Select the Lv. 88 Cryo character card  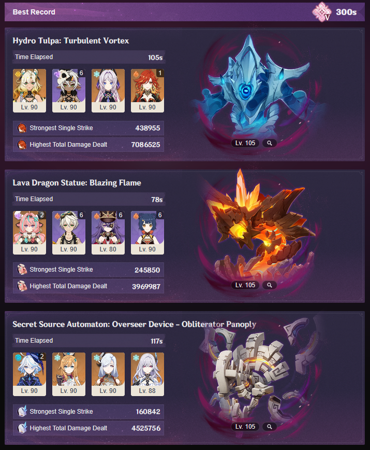tap(147, 374)
